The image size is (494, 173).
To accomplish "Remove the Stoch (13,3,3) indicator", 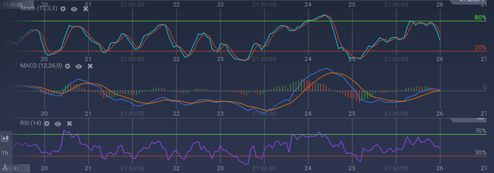I will (85, 9).
